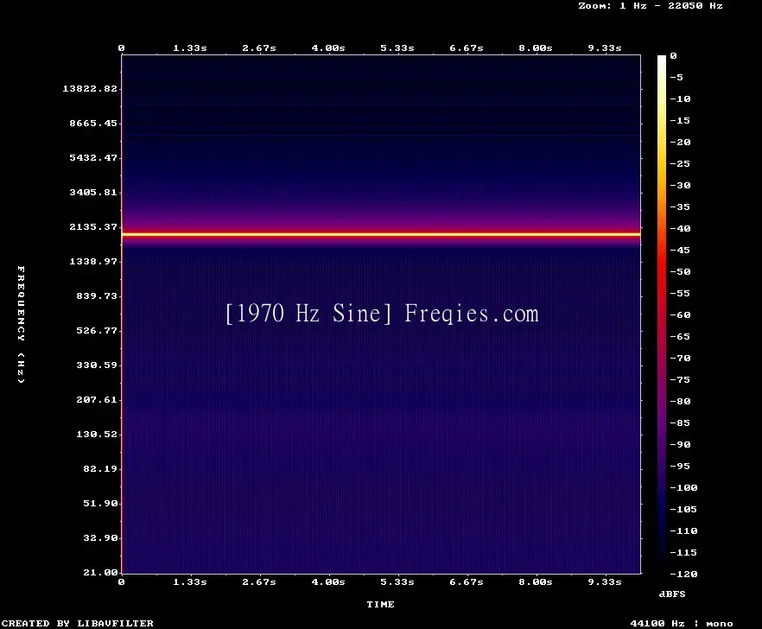Click the dBFS color scale bar
Viewport: 762px width, 629px height.
(662, 314)
